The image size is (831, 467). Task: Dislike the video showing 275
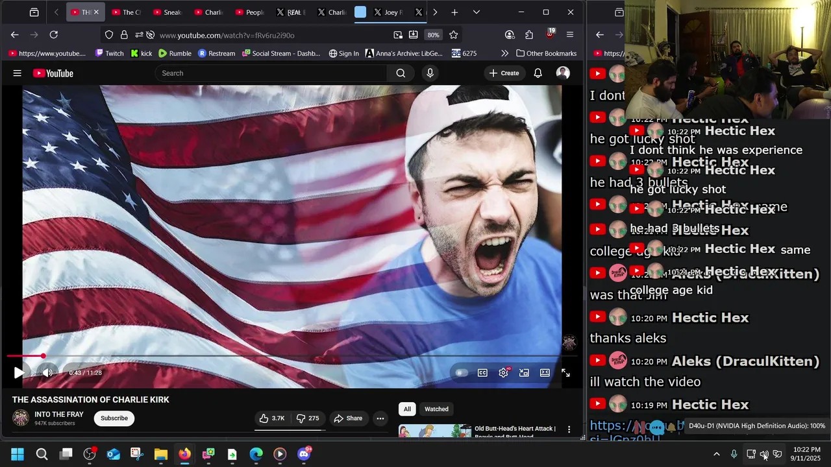tap(308, 418)
